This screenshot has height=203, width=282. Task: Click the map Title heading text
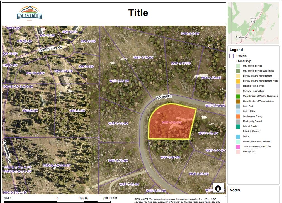(138, 13)
